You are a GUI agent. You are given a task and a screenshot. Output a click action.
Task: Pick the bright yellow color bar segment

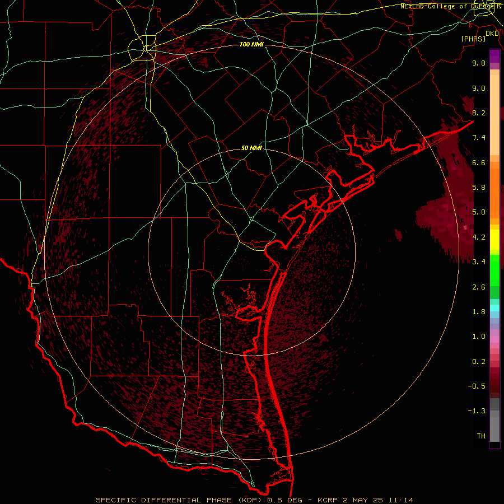click(x=494, y=240)
